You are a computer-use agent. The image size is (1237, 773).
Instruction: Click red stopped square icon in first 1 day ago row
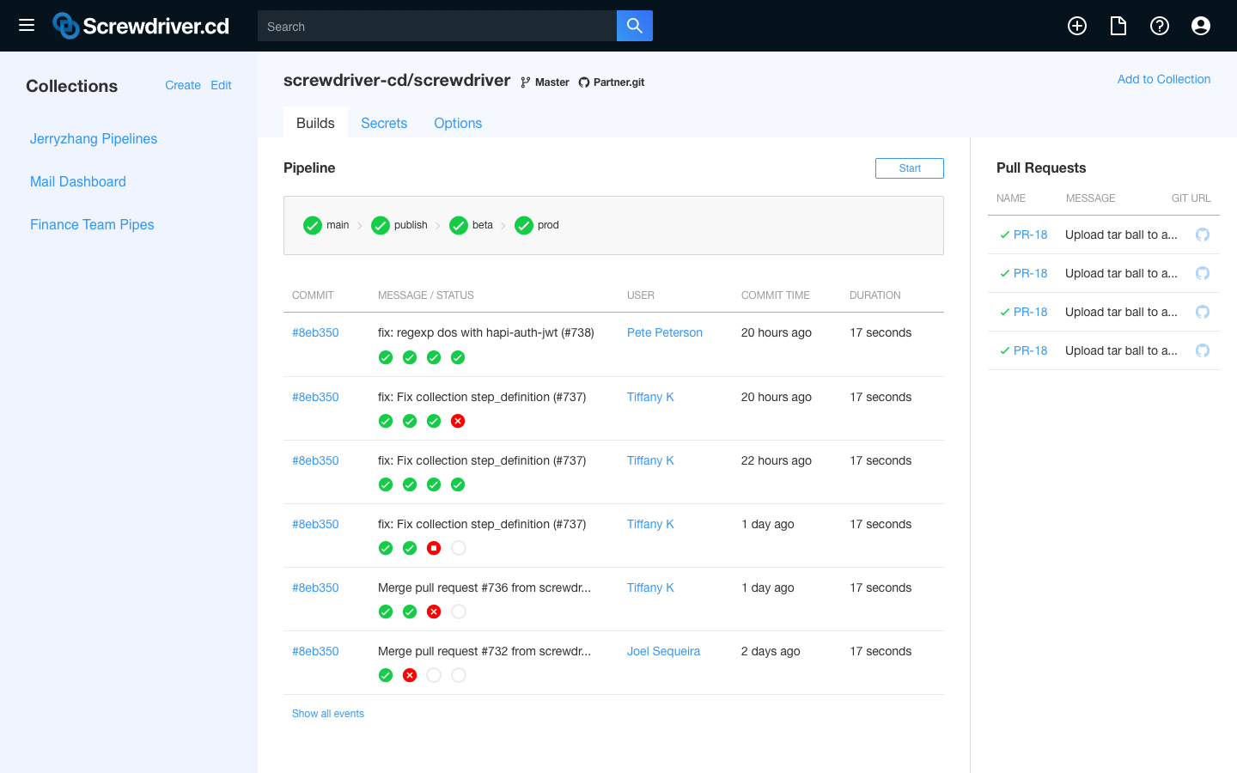click(x=434, y=548)
